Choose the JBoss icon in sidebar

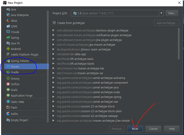(8, 21)
